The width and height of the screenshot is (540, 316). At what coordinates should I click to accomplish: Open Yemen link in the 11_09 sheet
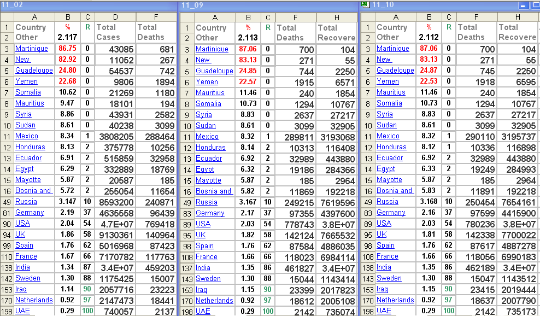207,82
